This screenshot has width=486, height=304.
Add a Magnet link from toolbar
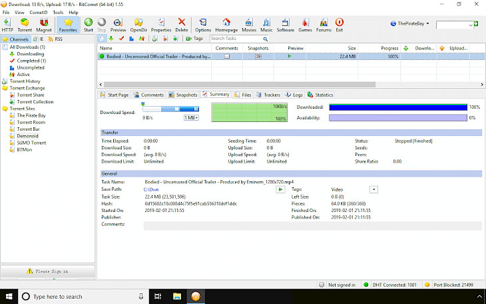[x=44, y=25]
